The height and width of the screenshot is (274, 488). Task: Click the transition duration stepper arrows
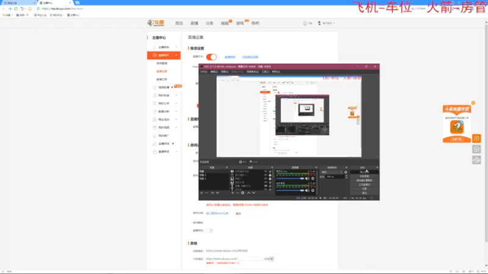346,177
